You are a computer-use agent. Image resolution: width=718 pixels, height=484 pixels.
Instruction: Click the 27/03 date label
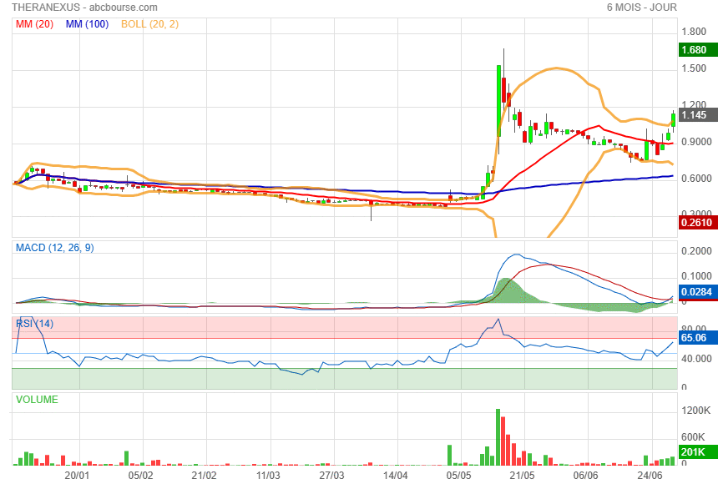[331, 476]
